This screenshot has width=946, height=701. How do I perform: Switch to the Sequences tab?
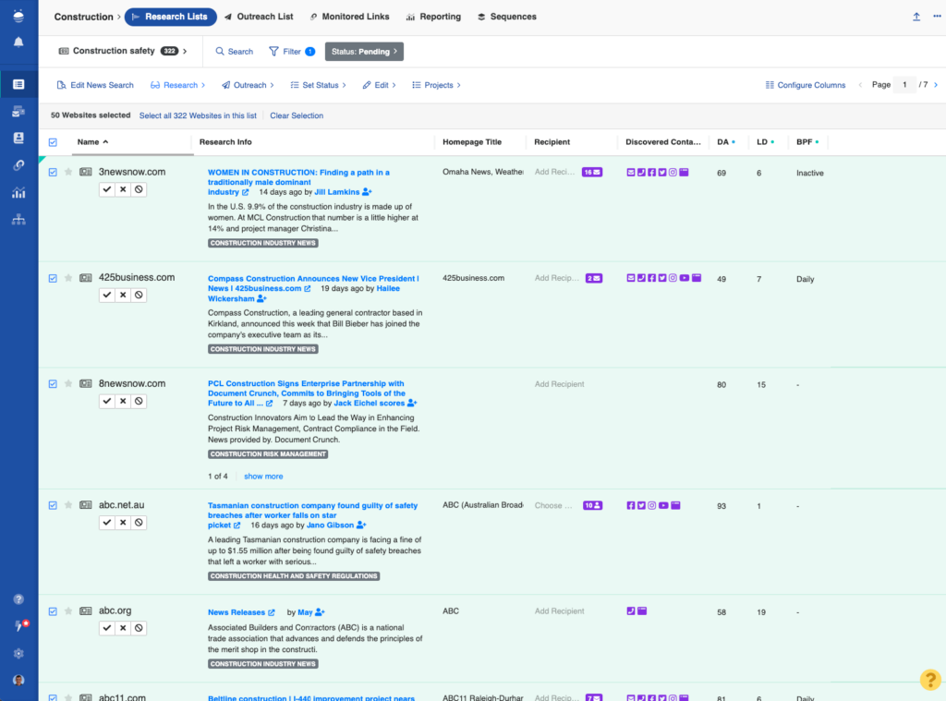(507, 17)
